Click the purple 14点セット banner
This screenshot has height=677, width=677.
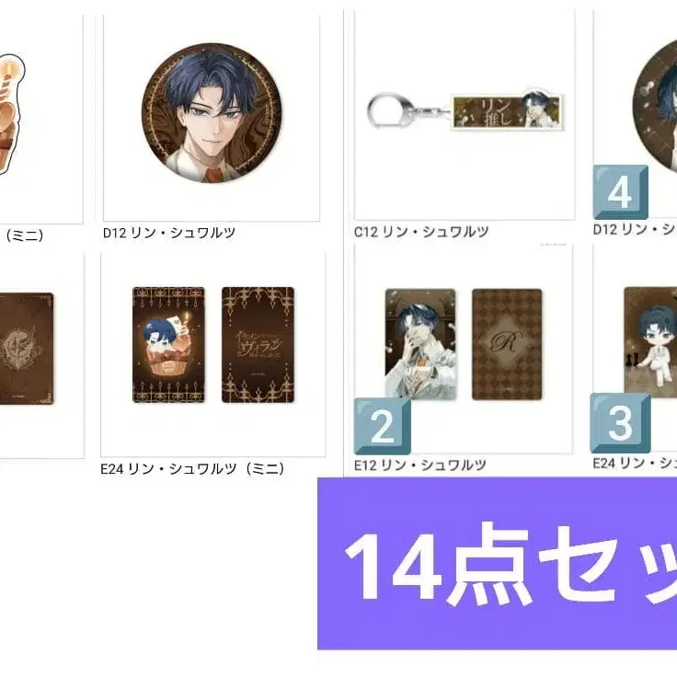(497, 563)
